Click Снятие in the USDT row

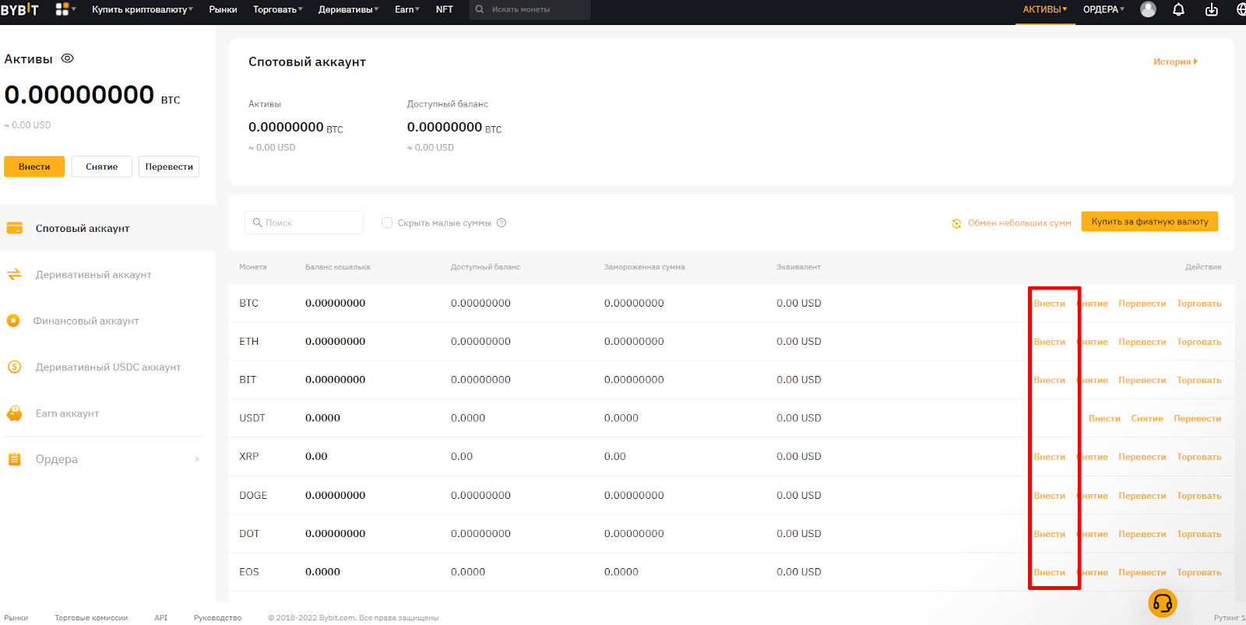1147,419
